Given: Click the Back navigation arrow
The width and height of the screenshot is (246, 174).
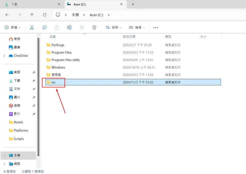Looking at the screenshot, I should pos(7,15).
